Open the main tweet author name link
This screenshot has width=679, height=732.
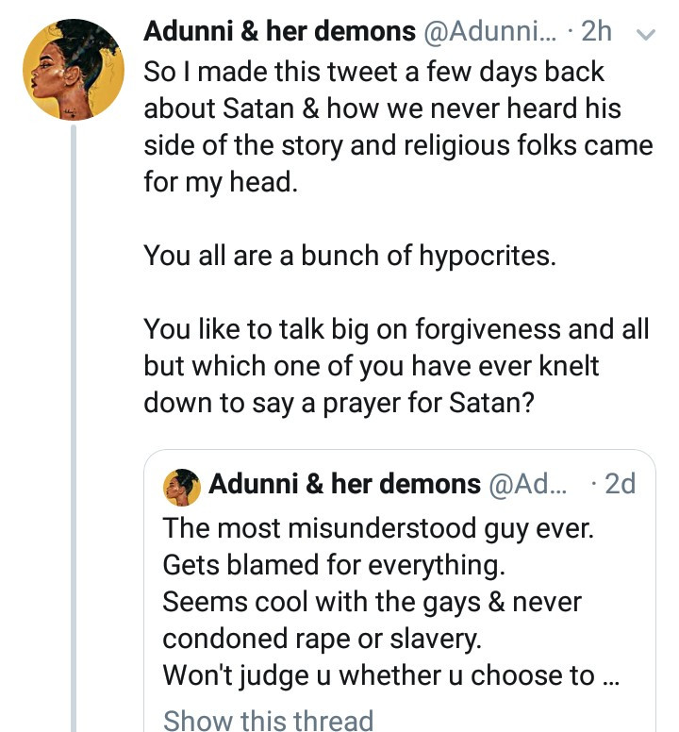coord(279,32)
